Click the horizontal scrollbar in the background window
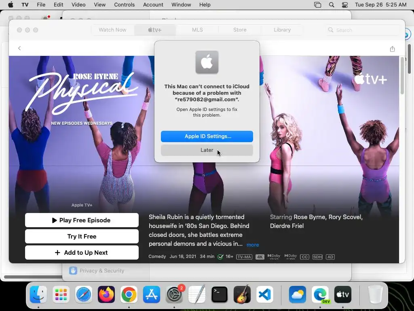 click(33, 277)
